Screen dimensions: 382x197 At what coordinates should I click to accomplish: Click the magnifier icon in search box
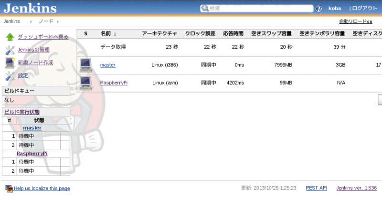tap(205, 9)
